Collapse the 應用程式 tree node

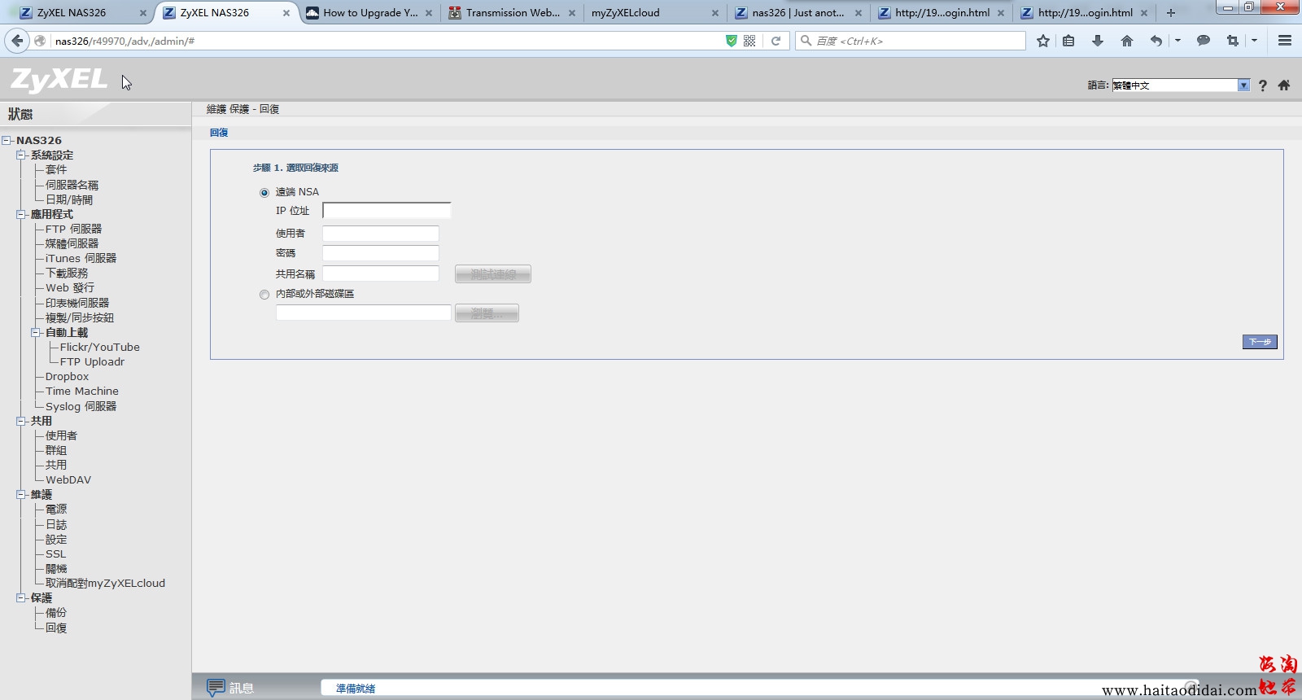tap(21, 215)
